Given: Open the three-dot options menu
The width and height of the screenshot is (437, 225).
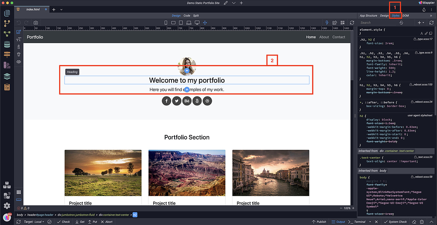Looking at the screenshot, I should [x=431, y=9].
